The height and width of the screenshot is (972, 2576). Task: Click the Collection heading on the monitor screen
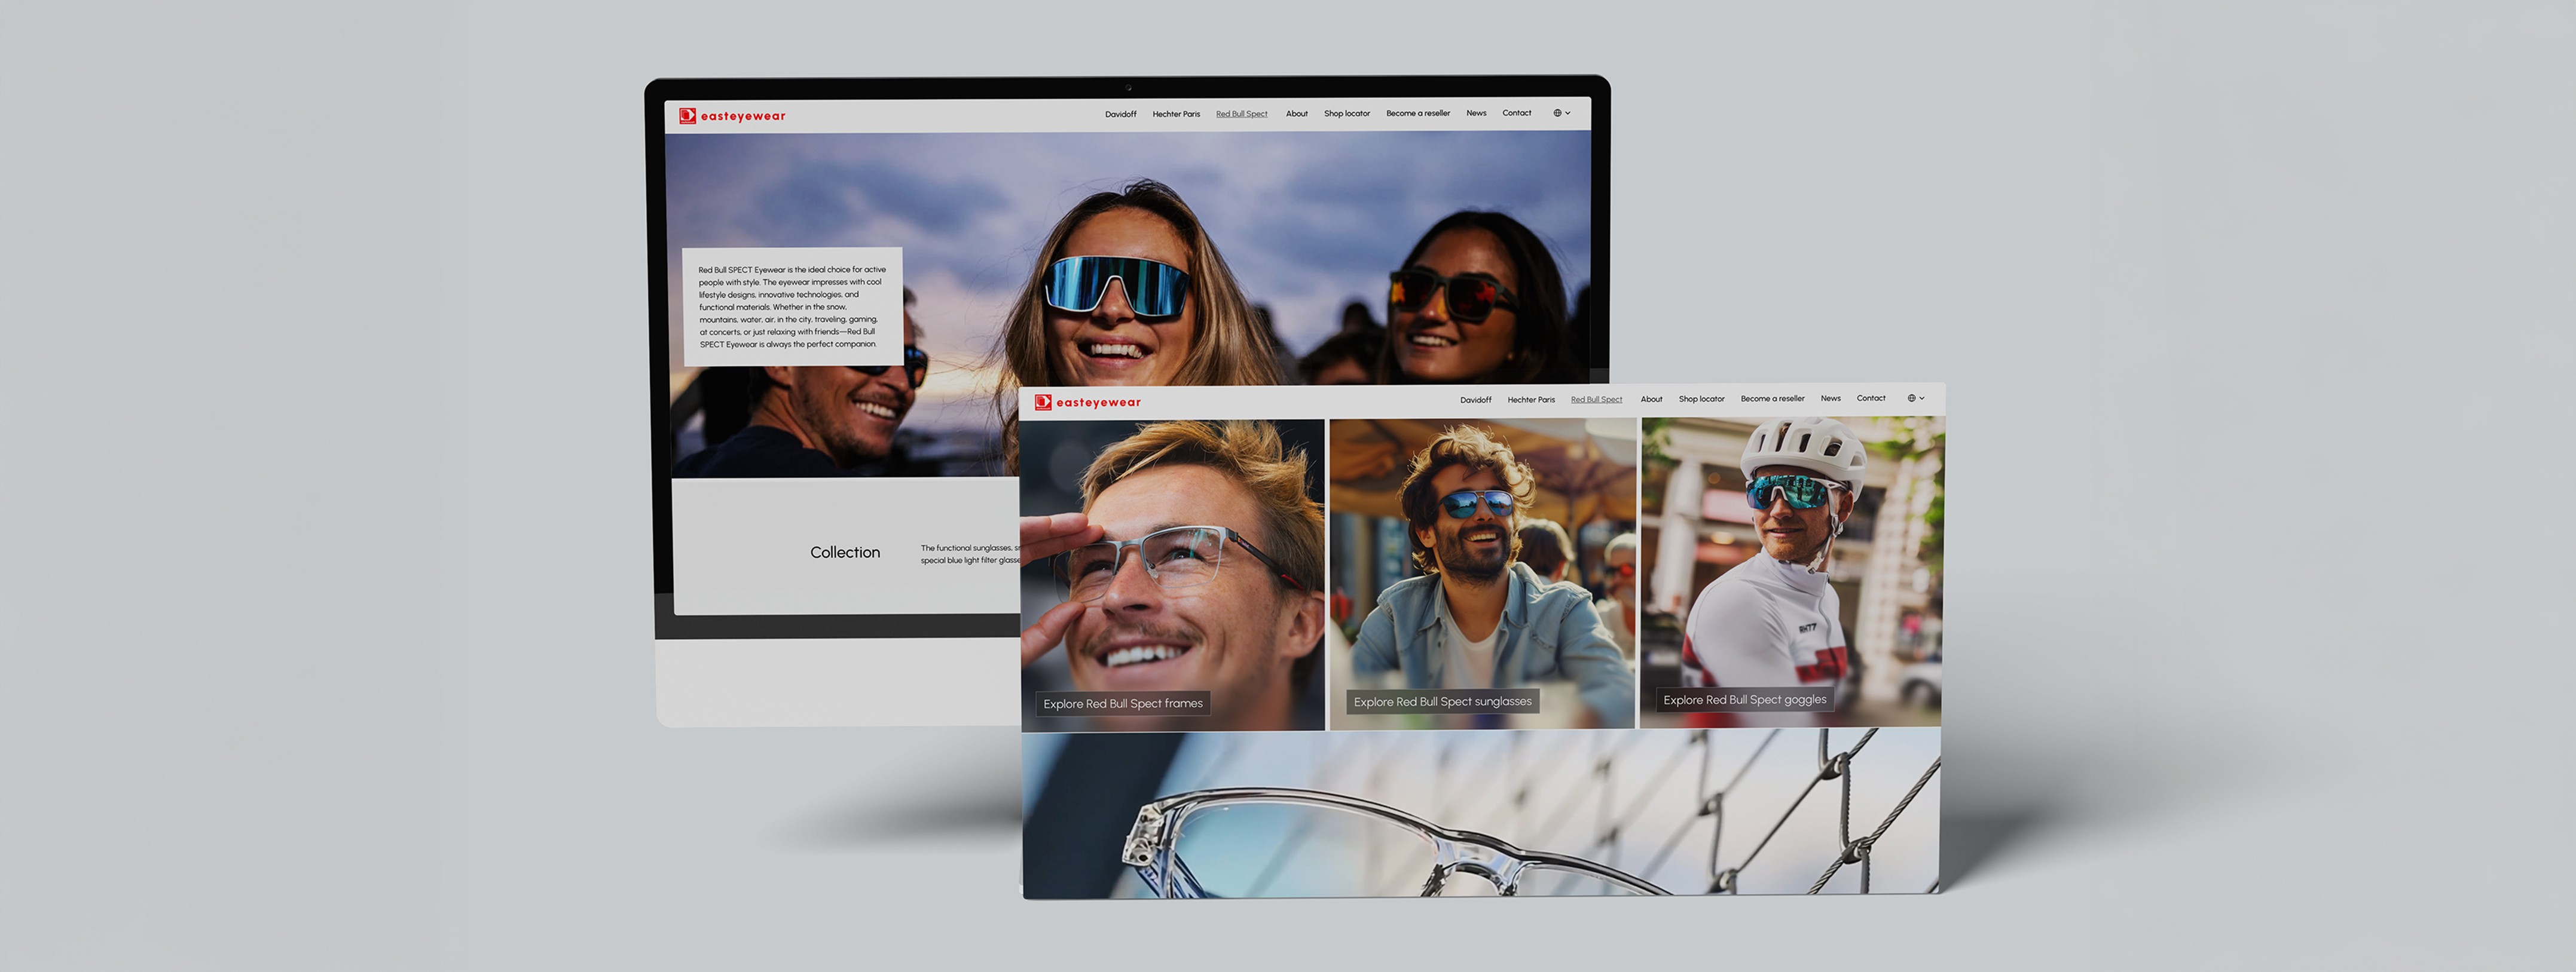pos(845,553)
